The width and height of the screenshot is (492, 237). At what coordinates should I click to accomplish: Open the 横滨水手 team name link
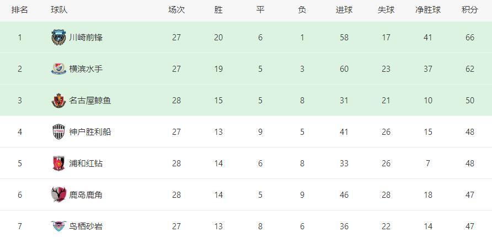(85, 69)
